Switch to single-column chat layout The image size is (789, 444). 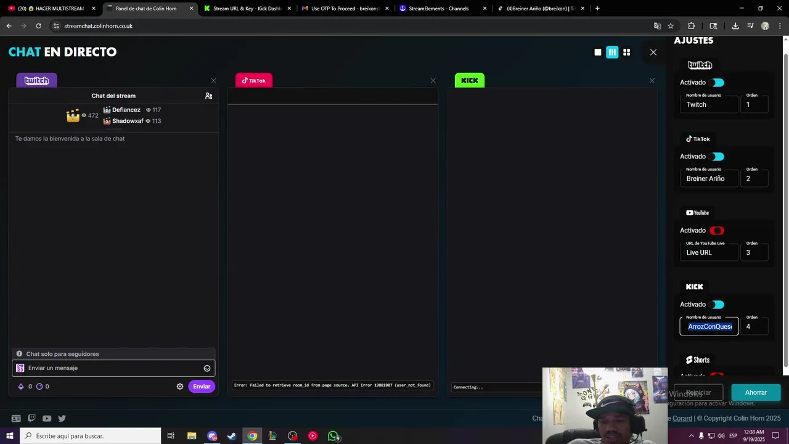coord(598,52)
